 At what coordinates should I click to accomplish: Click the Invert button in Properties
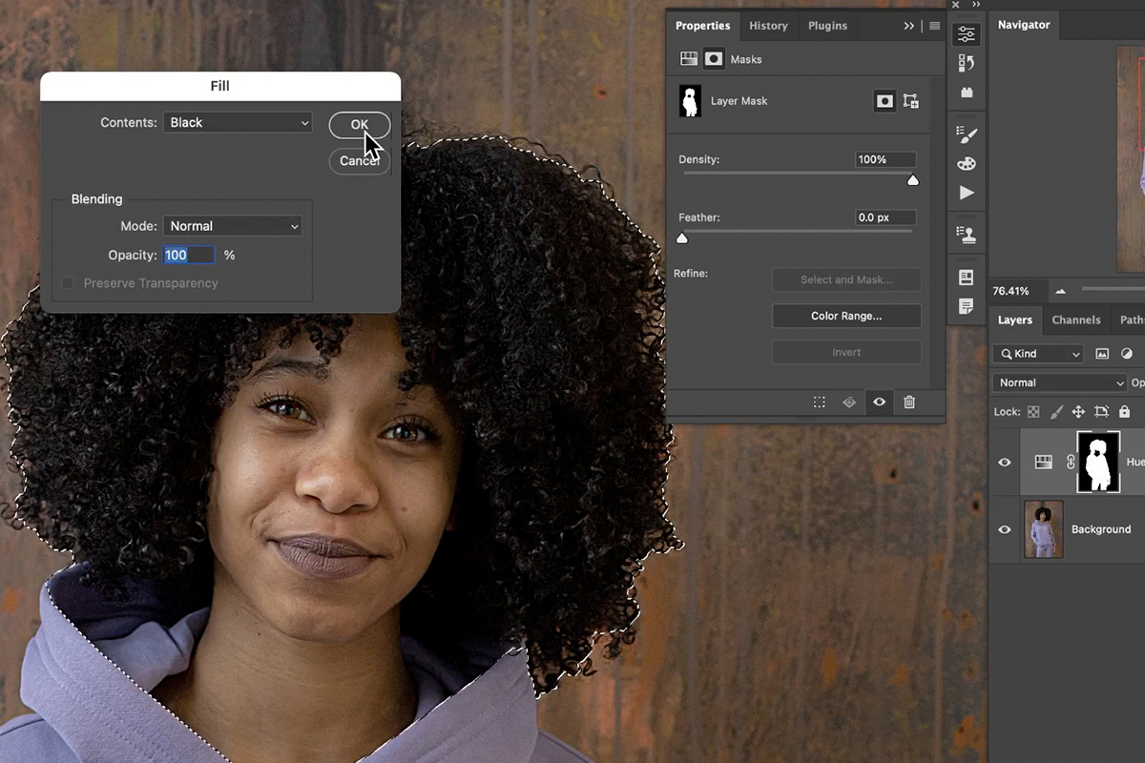[846, 352]
